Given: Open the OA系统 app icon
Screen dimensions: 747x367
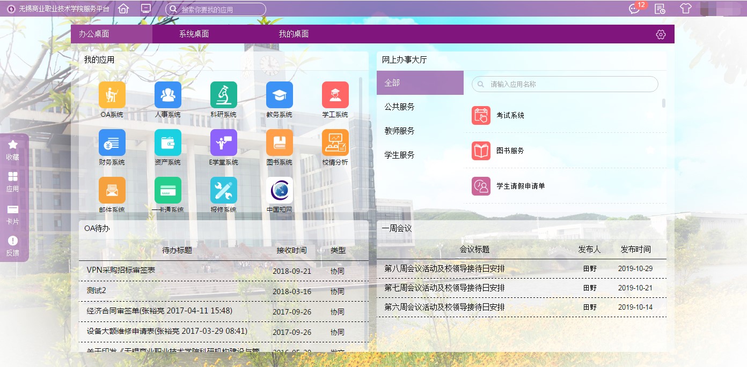Looking at the screenshot, I should pos(112,95).
